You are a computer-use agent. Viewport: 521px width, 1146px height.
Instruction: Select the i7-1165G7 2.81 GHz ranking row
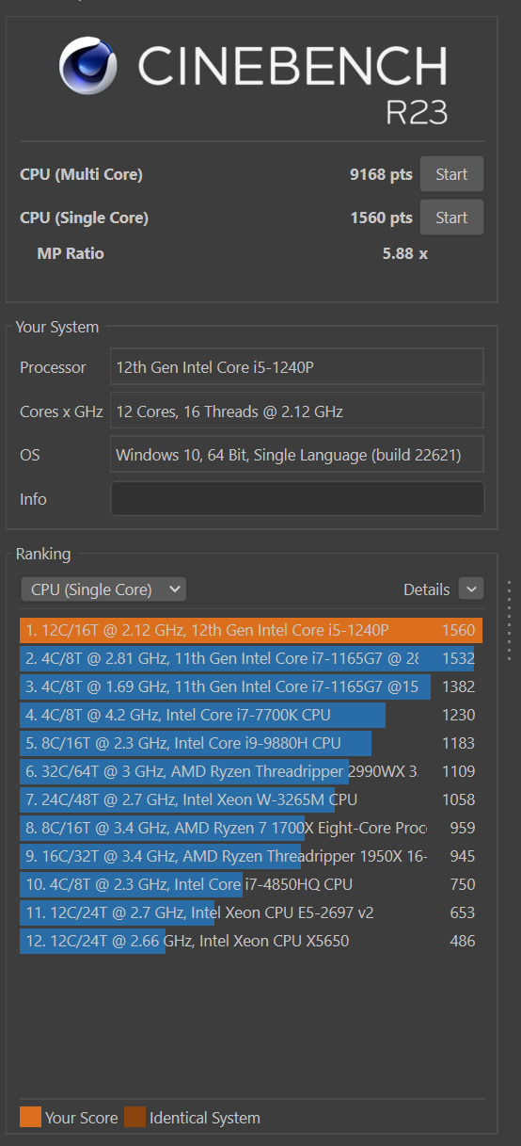coord(251,658)
